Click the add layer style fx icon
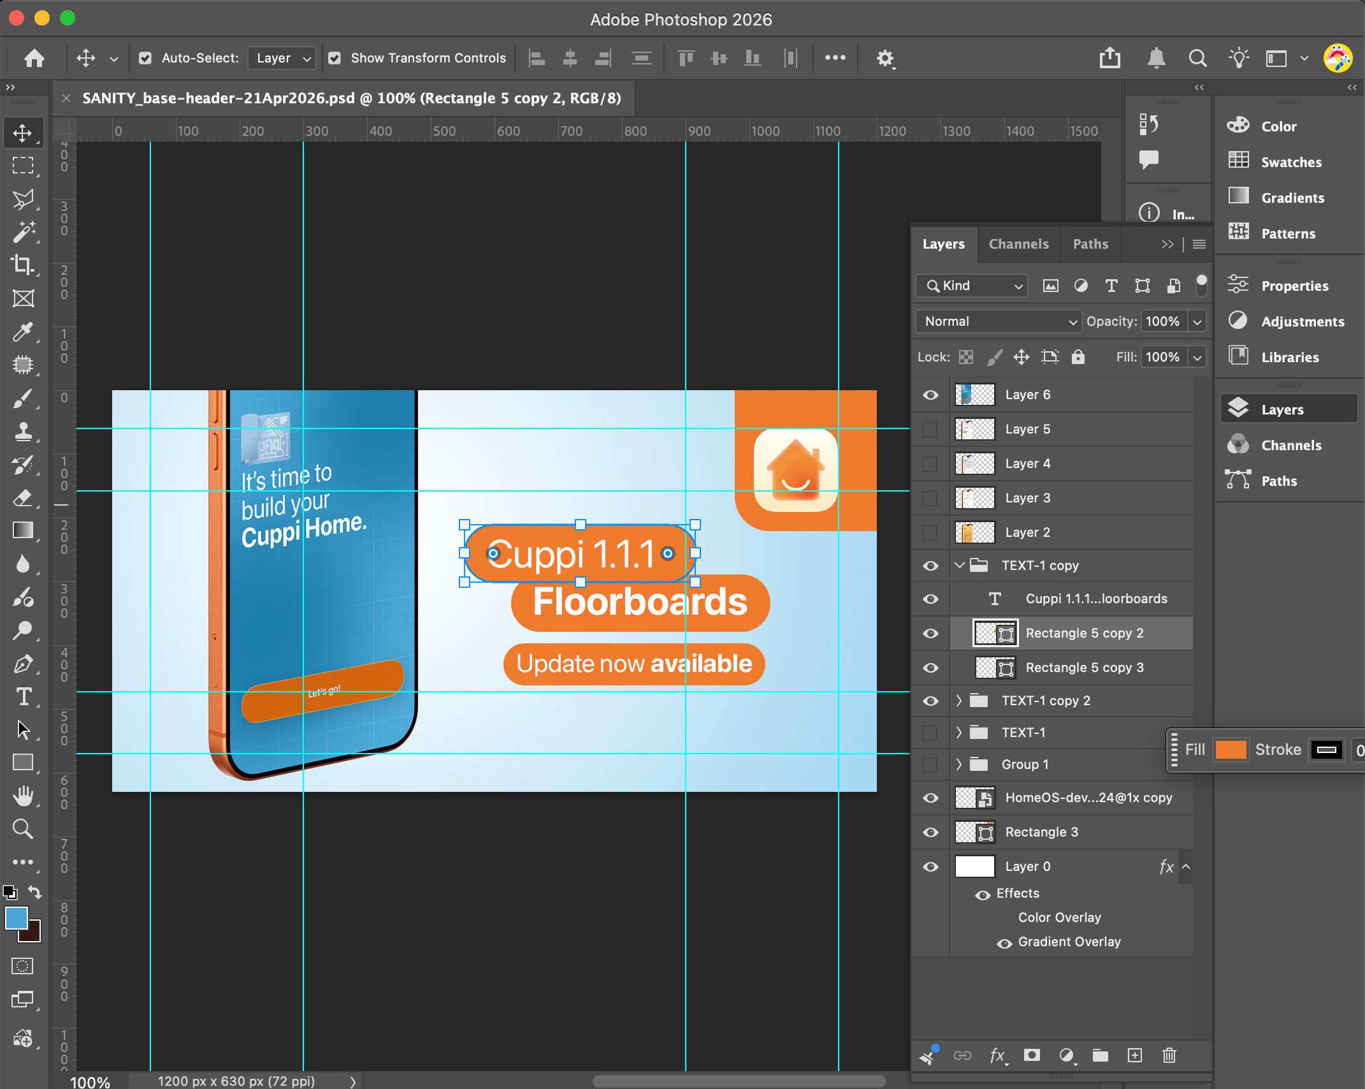This screenshot has height=1089, width=1365. (x=998, y=1056)
